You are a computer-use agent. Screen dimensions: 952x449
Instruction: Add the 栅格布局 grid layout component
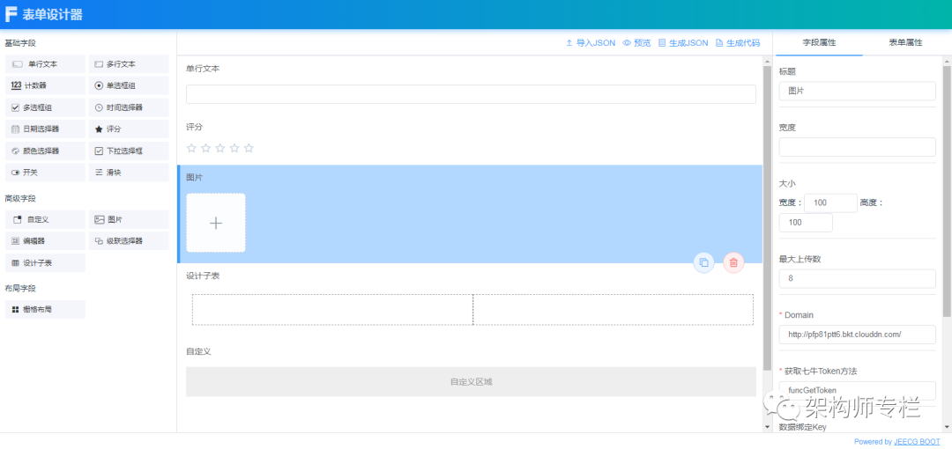45,309
